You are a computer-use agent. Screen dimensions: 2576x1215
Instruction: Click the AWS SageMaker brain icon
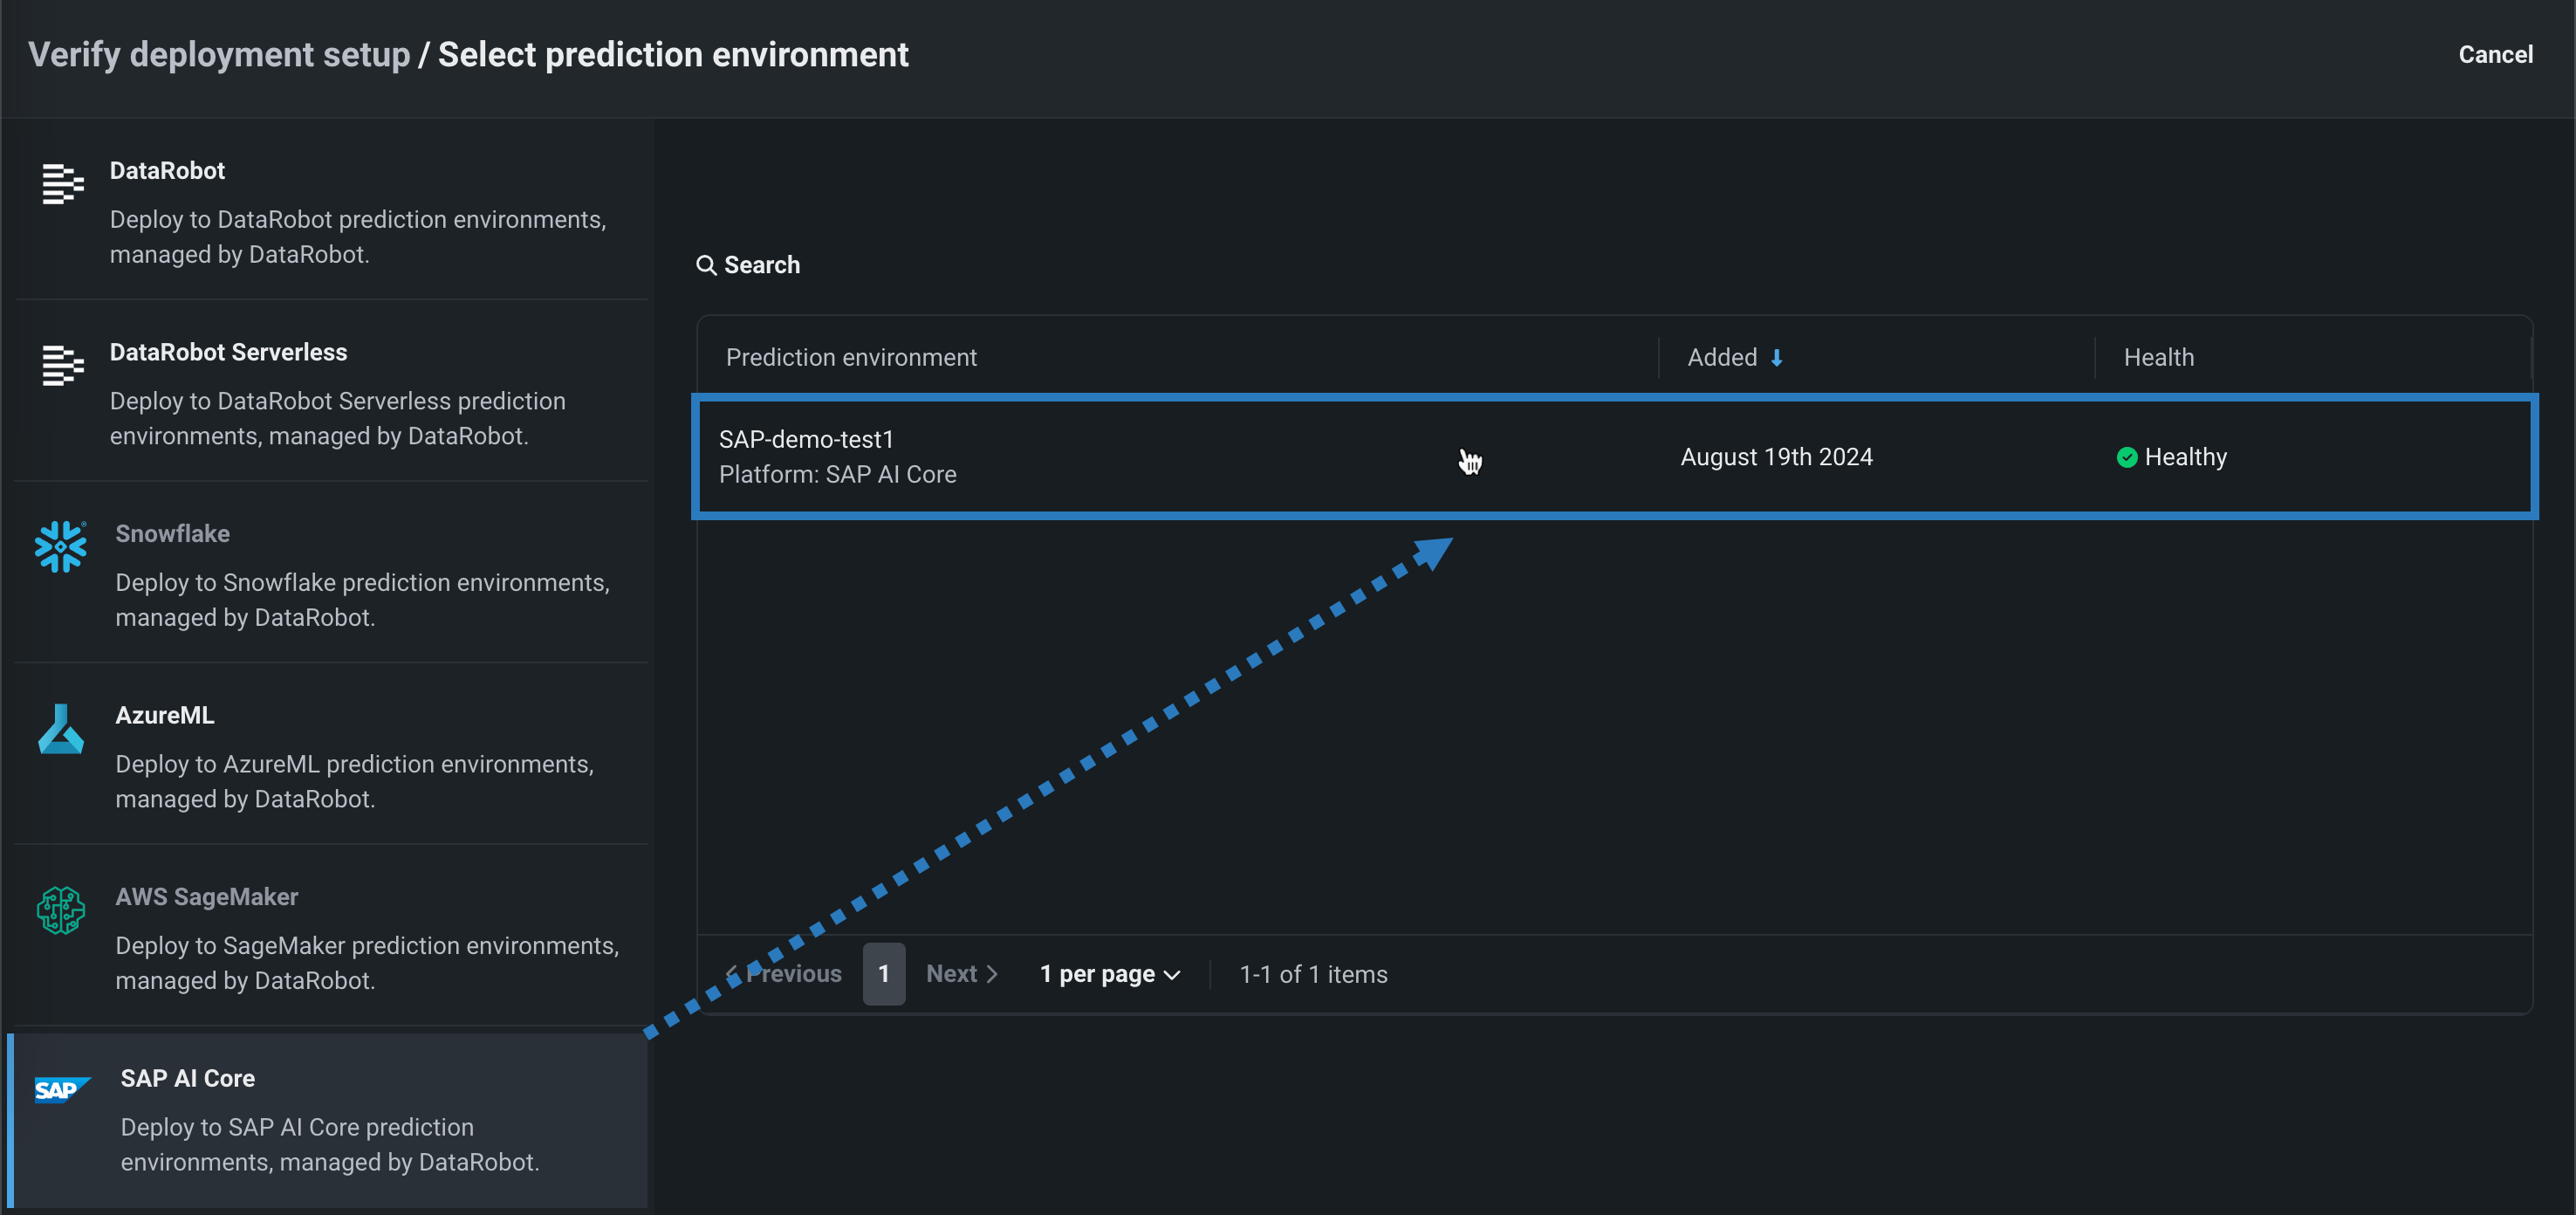[60, 910]
